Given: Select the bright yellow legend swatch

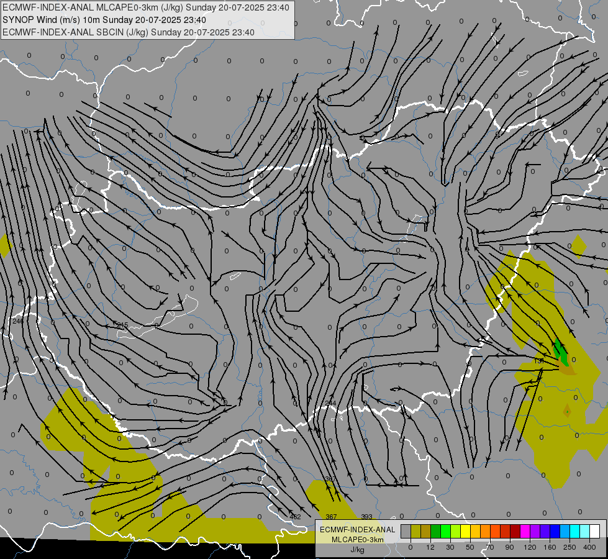Looking at the screenshot, I should pyautogui.click(x=465, y=531).
